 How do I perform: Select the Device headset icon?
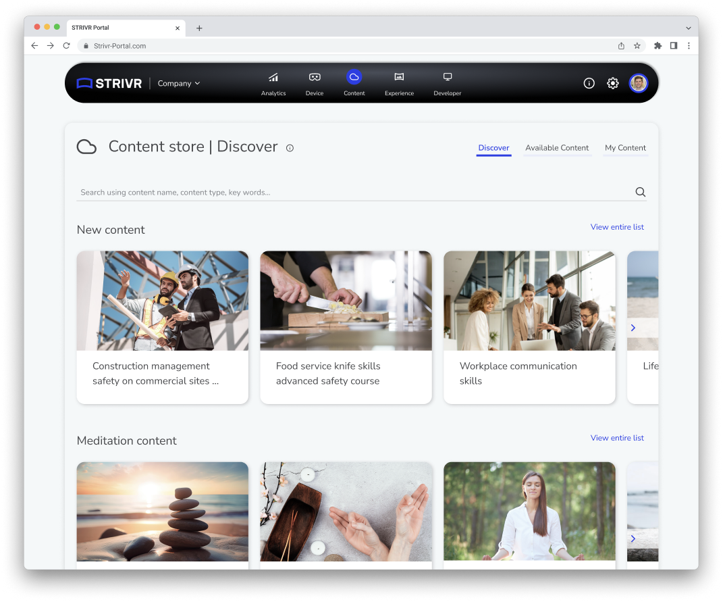click(x=314, y=78)
